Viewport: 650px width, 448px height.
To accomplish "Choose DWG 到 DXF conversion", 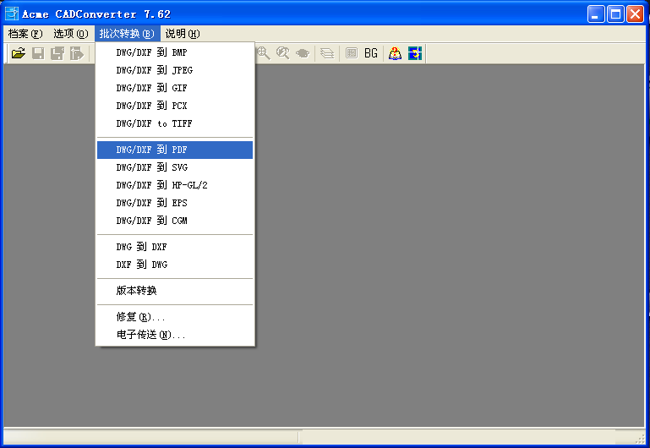I will click(x=175, y=247).
